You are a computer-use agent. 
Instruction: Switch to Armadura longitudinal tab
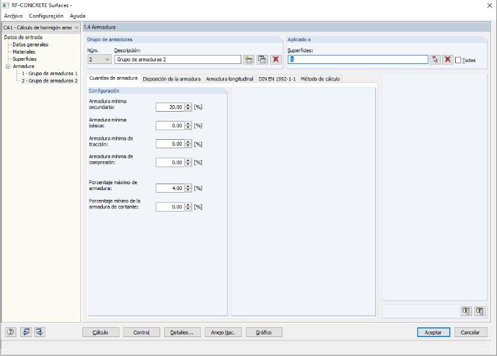click(x=230, y=79)
